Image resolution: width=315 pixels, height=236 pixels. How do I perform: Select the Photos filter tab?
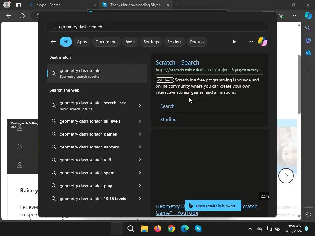(197, 42)
